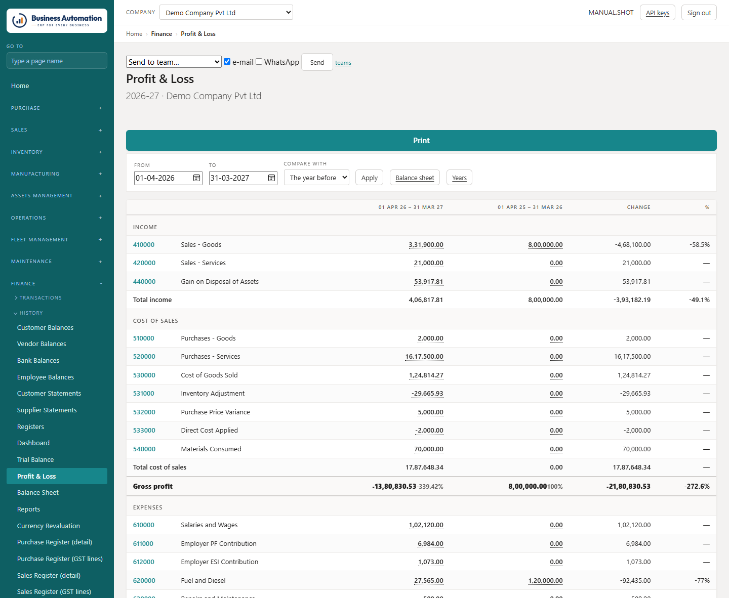The width and height of the screenshot is (729, 598).
Task: Open account 530000 Cost of Goods Sold
Action: 144,375
